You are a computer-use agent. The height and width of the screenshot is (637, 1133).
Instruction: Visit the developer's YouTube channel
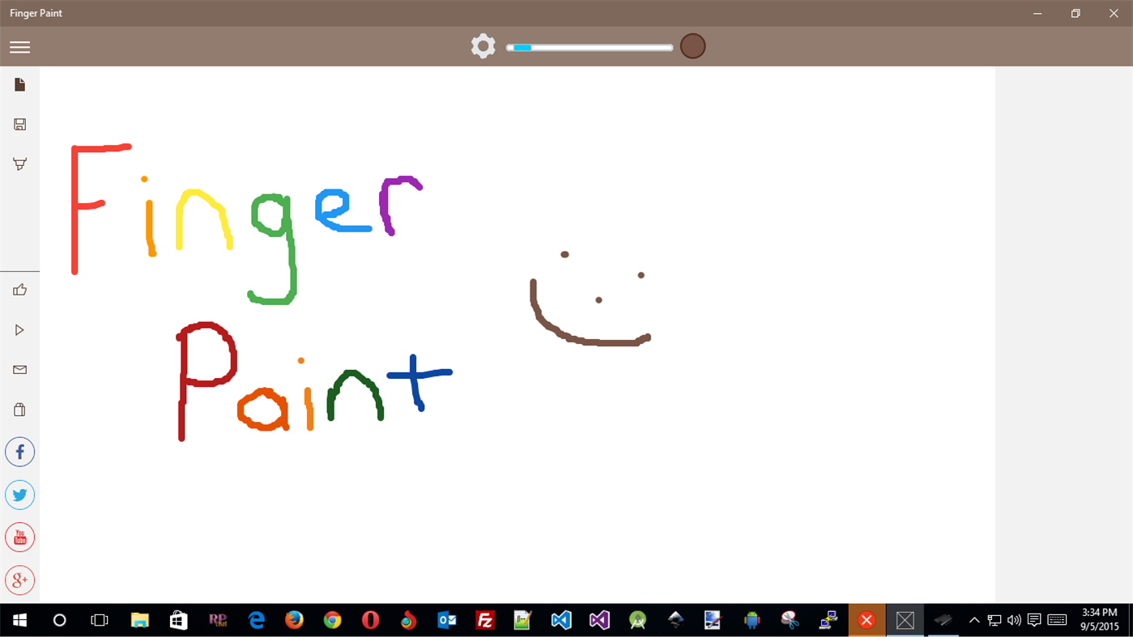[19, 537]
